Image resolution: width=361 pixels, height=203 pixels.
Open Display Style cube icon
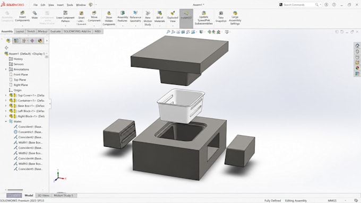201,32
